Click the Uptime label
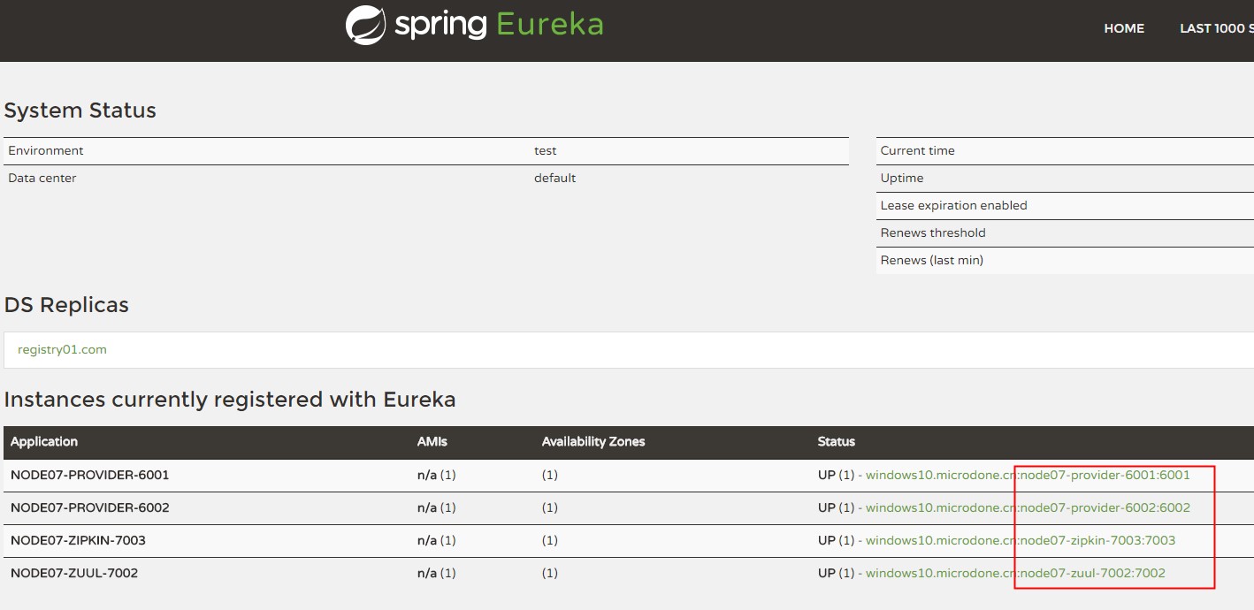The image size is (1254, 610). click(x=902, y=178)
